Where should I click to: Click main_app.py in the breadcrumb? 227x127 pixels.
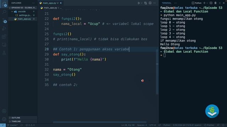coord(50,8)
